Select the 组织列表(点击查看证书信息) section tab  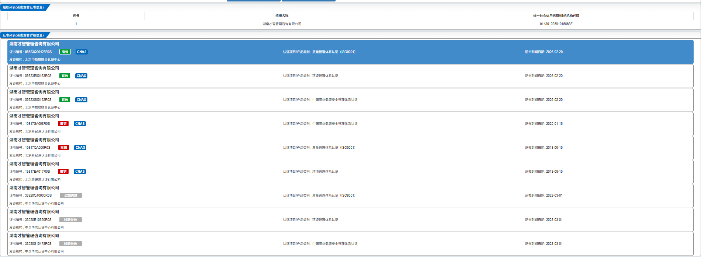24,7
